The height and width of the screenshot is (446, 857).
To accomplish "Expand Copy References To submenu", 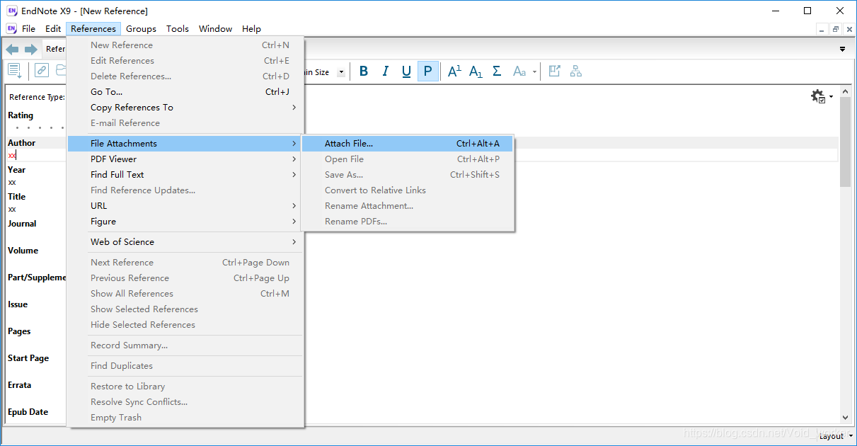I will 185,108.
